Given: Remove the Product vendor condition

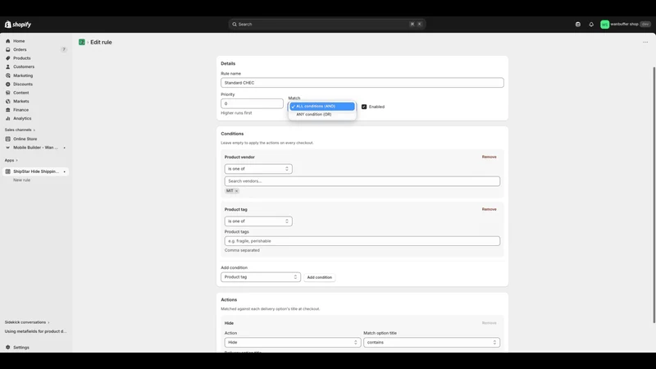Looking at the screenshot, I should 489,157.
